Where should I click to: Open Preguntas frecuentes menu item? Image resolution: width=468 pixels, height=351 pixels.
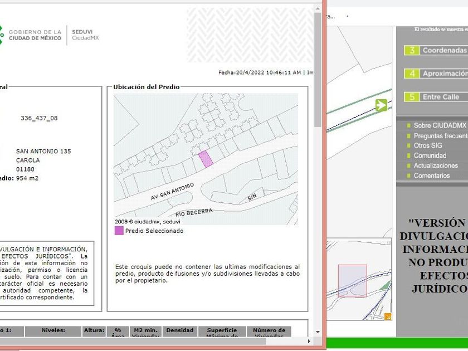440,136
